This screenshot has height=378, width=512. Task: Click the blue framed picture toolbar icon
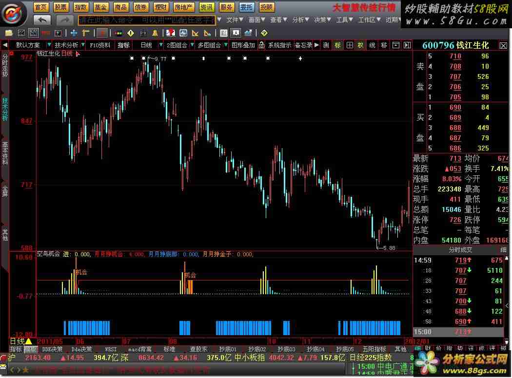[x=183, y=33]
